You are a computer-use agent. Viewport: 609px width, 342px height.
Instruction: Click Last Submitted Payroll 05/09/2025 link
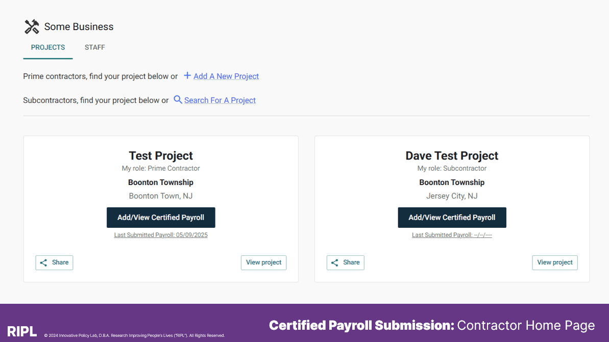(161, 235)
